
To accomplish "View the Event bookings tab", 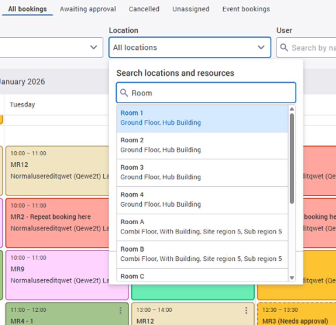I will [246, 9].
